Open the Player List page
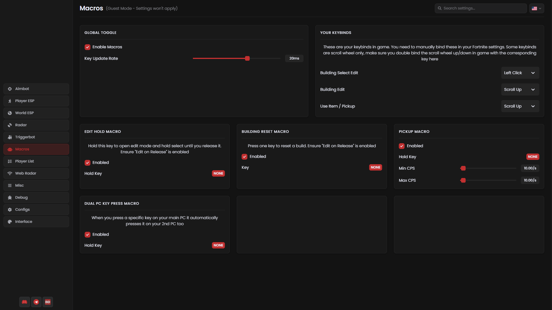552x310 pixels. [x=36, y=161]
